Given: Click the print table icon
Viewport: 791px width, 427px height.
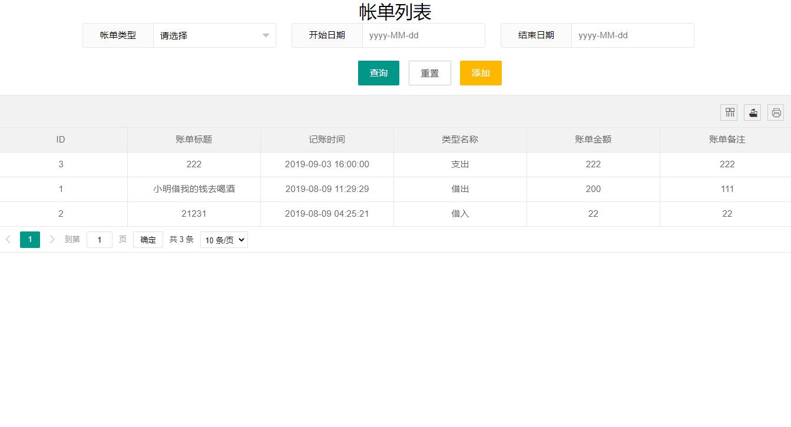Looking at the screenshot, I should (x=776, y=112).
